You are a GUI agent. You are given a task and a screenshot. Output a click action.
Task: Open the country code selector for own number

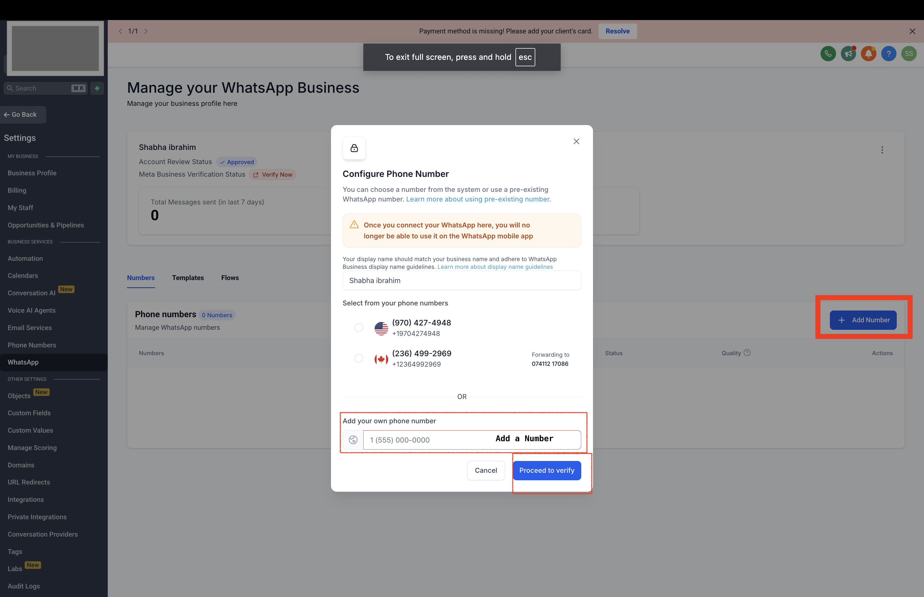(353, 440)
